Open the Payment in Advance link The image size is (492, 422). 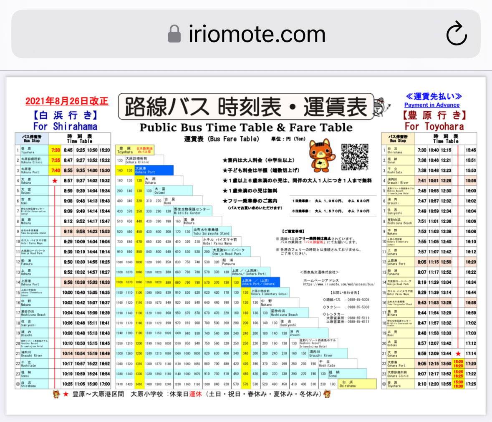coord(432,105)
